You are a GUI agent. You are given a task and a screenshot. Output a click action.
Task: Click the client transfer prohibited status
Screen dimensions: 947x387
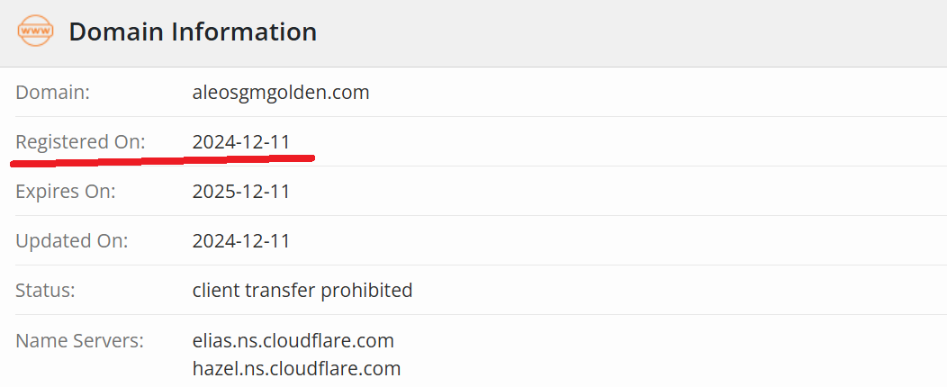click(302, 291)
